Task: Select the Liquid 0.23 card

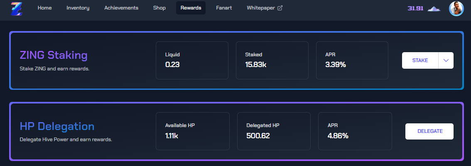Action: [192, 60]
